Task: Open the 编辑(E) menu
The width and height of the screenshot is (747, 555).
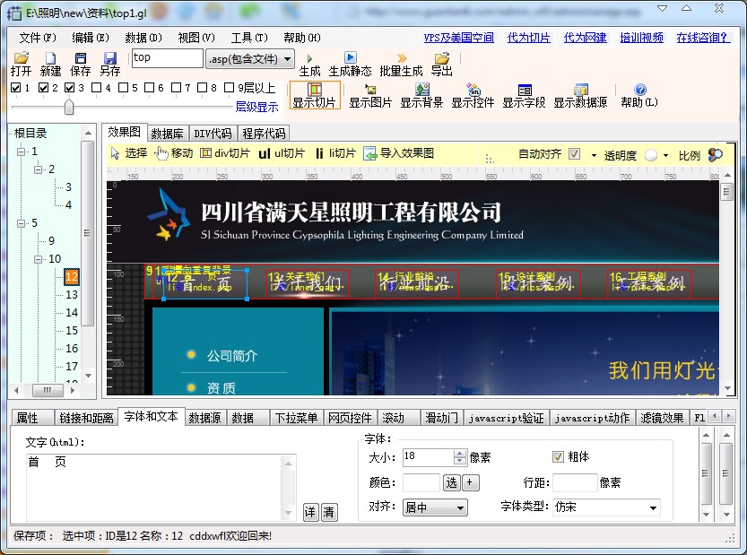Action: pyautogui.click(x=91, y=38)
